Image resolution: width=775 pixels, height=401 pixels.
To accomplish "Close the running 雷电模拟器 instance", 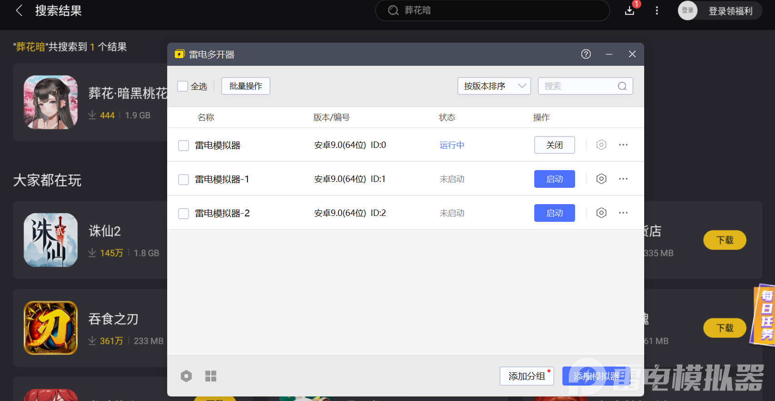I will pos(554,145).
